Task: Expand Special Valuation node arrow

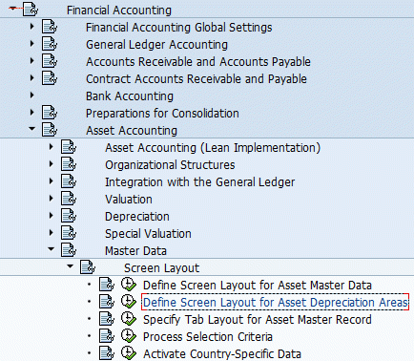Action: (x=52, y=232)
